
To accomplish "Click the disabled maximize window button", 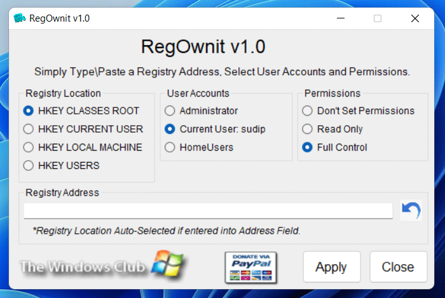I will pyautogui.click(x=378, y=18).
